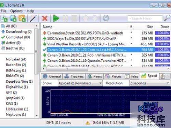The width and height of the screenshot is (171, 128).
Task: Switch to the Trackers tab
Action: point(74,76)
